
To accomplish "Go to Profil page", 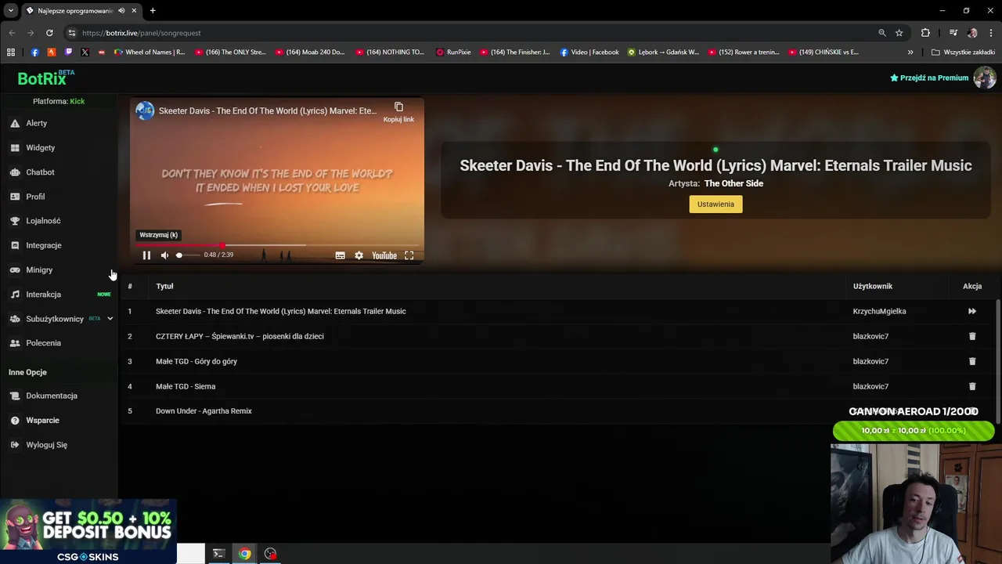I will tap(35, 197).
